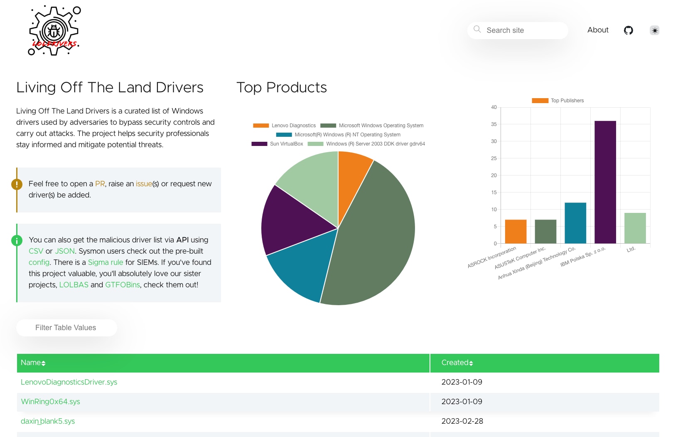Download the CSV driver list
Image resolution: width=690 pixels, height=437 pixels.
coord(36,251)
